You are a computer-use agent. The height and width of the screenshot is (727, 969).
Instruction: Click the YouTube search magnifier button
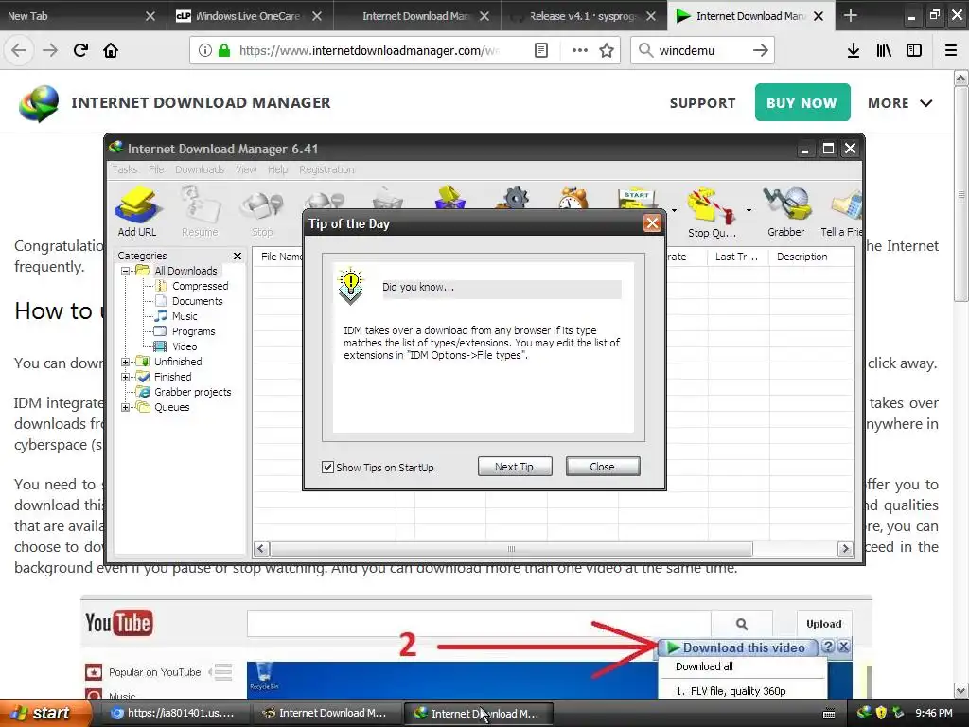[742, 624]
